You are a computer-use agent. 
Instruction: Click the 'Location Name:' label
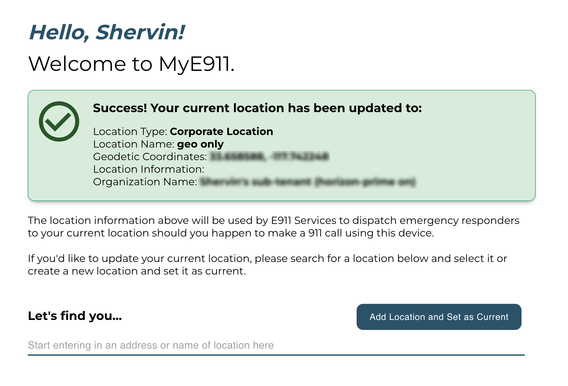coord(134,144)
